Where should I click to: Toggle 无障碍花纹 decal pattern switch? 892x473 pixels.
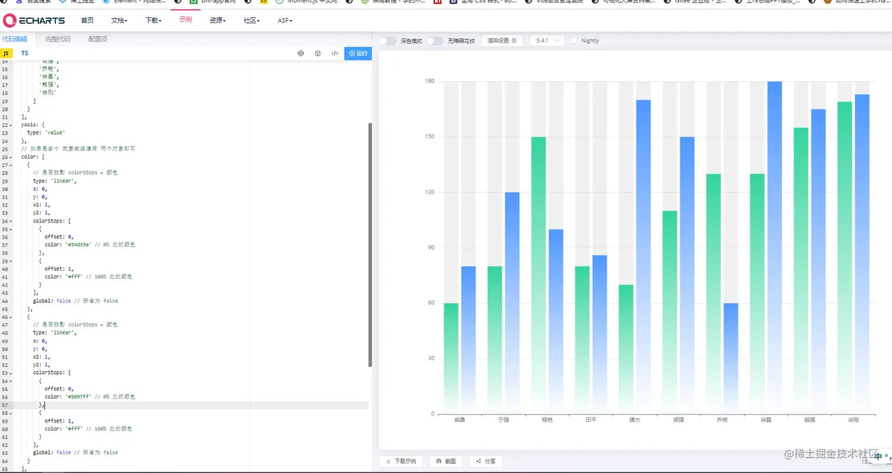pos(435,41)
